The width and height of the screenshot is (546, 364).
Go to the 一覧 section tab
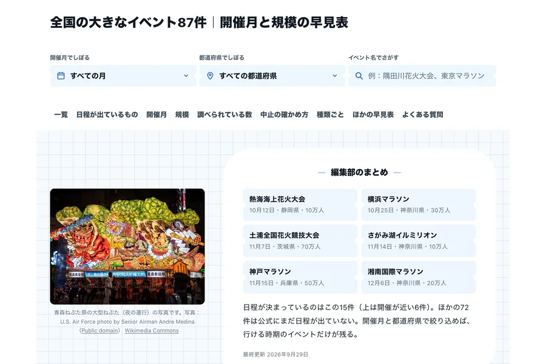(x=61, y=115)
